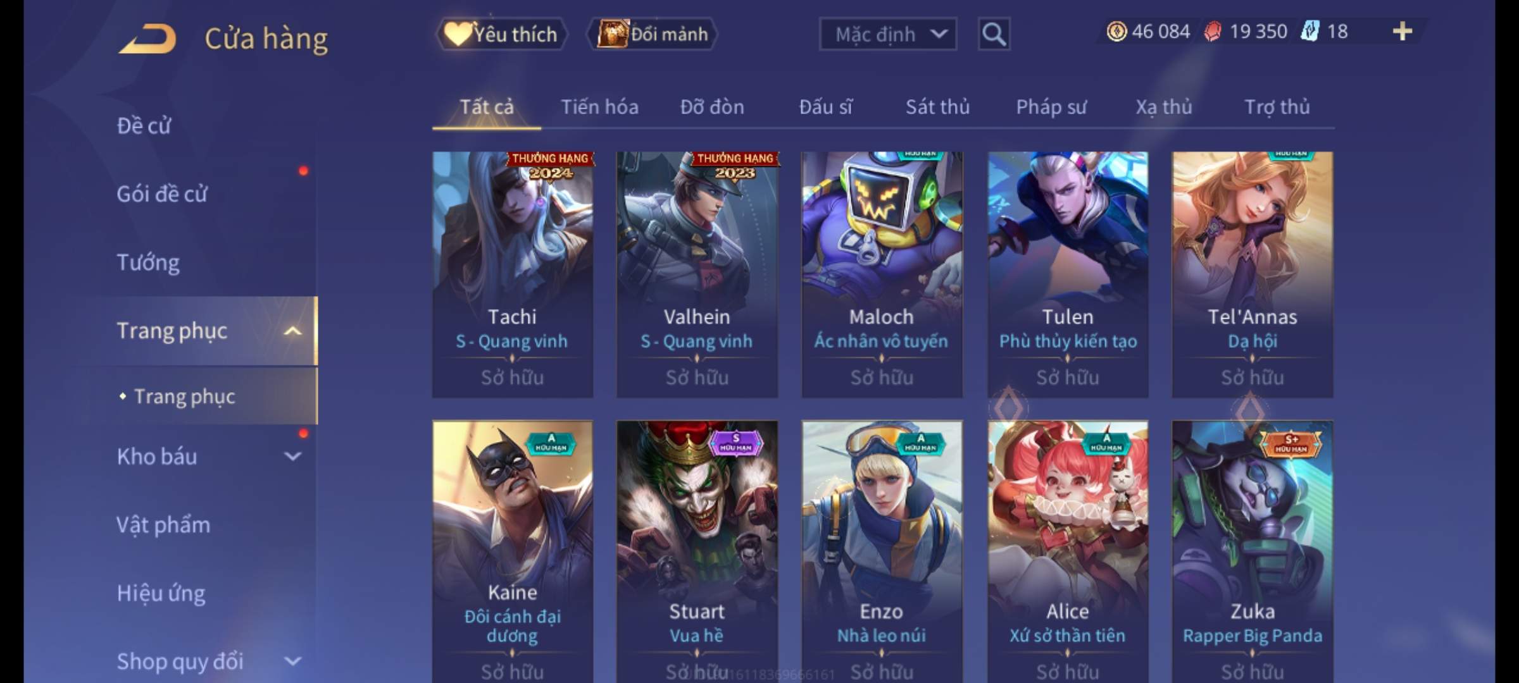Open Đổi mảnh exchange fragments button
This screenshot has height=683, width=1519.
[653, 34]
